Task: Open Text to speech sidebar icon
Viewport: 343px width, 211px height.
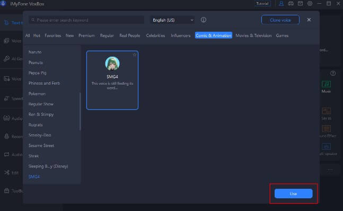Action: (6, 22)
